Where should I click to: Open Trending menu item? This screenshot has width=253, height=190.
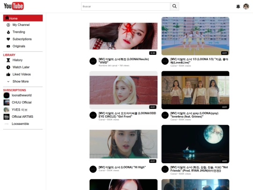tap(19, 32)
